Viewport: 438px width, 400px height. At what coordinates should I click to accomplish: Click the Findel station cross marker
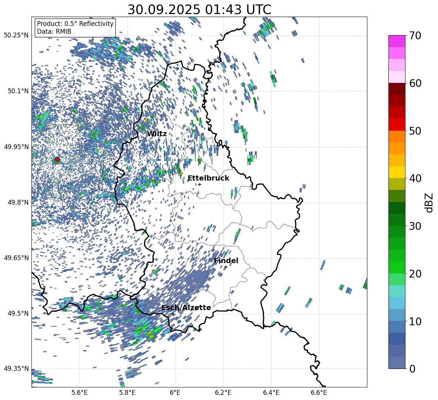(226, 267)
